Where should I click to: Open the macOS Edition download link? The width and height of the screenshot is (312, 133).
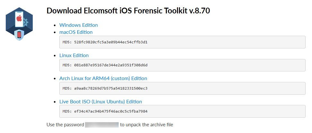tap(76, 32)
